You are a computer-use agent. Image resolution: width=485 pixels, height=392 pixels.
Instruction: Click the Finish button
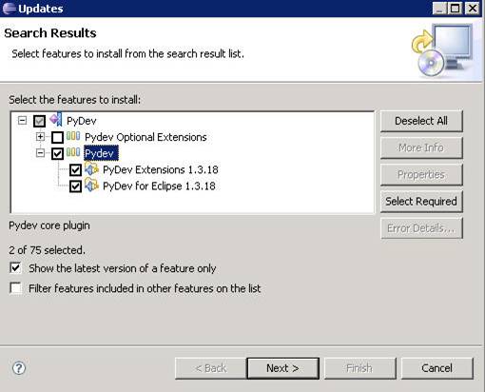click(x=359, y=368)
